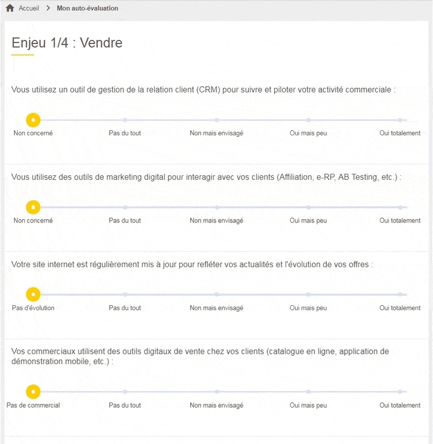Choose 'Pas du tout' on the marketing digital slider
The height and width of the screenshot is (444, 433).
tap(125, 207)
